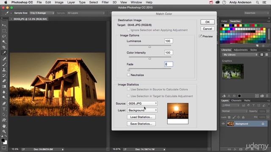Select the Blur tool
The image size is (271, 152).
pyautogui.click(x=4, y=92)
